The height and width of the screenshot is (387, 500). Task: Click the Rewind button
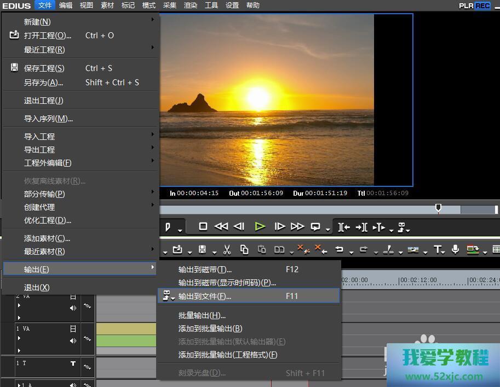221,226
